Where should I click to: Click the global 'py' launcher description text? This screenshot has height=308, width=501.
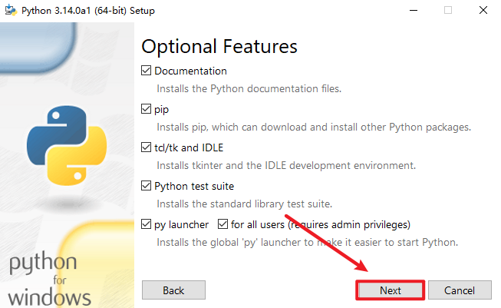307,243
